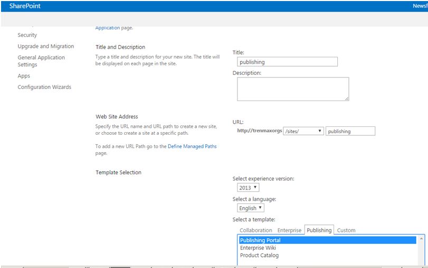Image resolution: width=428 pixels, height=268 pixels.
Task: Select the Publishing Portal template
Action: (x=328, y=240)
